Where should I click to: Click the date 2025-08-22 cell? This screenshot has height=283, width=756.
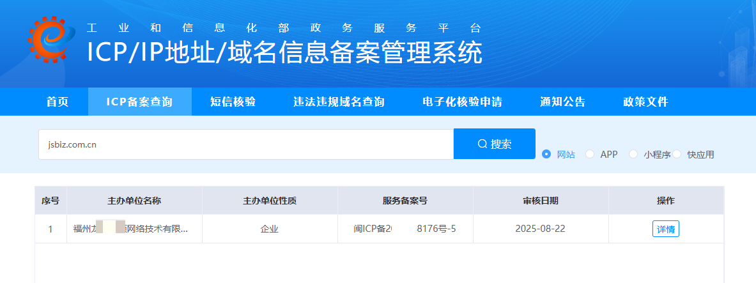[x=541, y=229]
